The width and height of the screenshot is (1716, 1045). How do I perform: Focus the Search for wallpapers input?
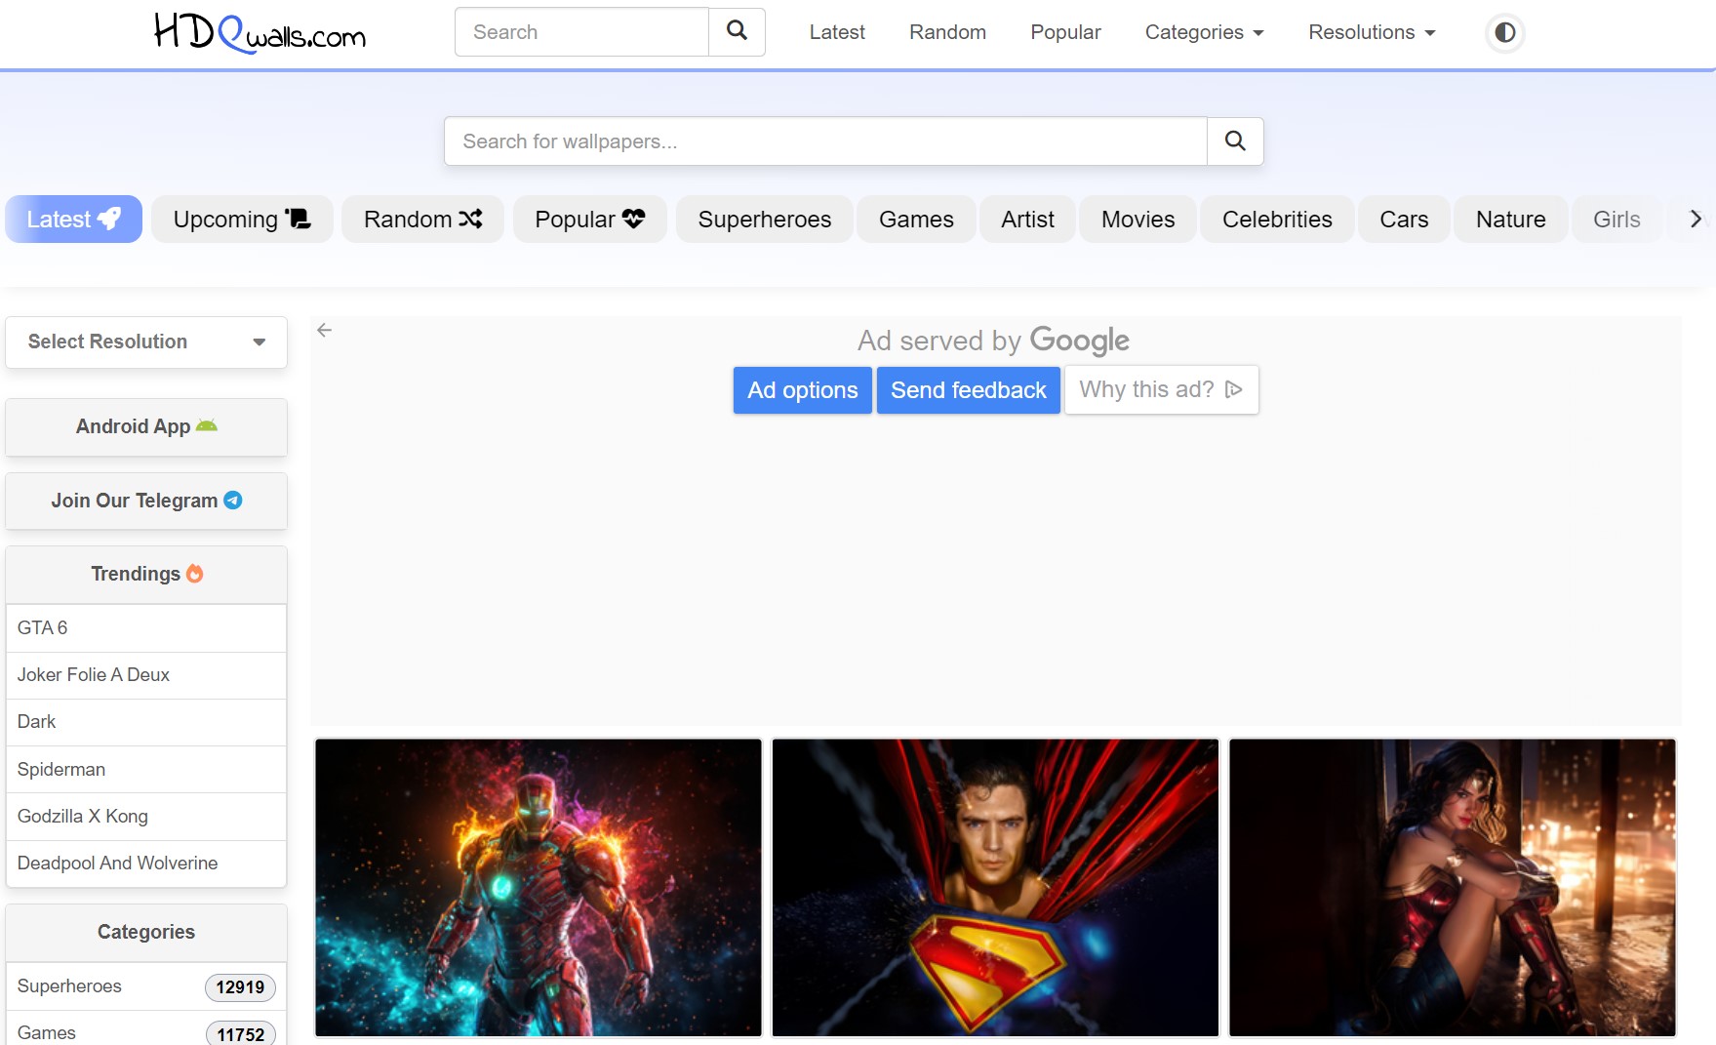point(825,141)
